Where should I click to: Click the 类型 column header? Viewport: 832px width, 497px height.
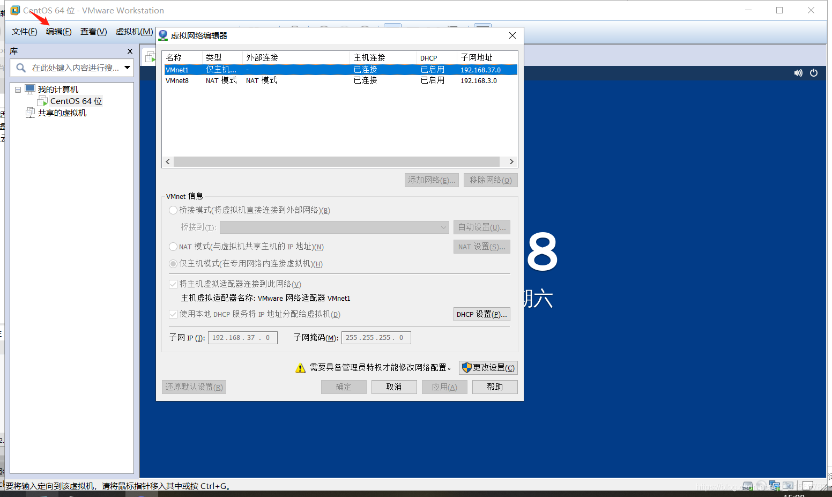222,57
